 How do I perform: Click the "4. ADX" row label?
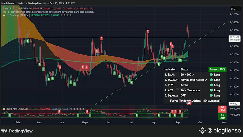[x=169, y=90]
